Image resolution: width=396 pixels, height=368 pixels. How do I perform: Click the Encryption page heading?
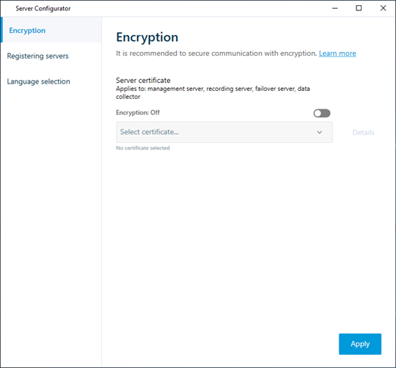coord(147,37)
